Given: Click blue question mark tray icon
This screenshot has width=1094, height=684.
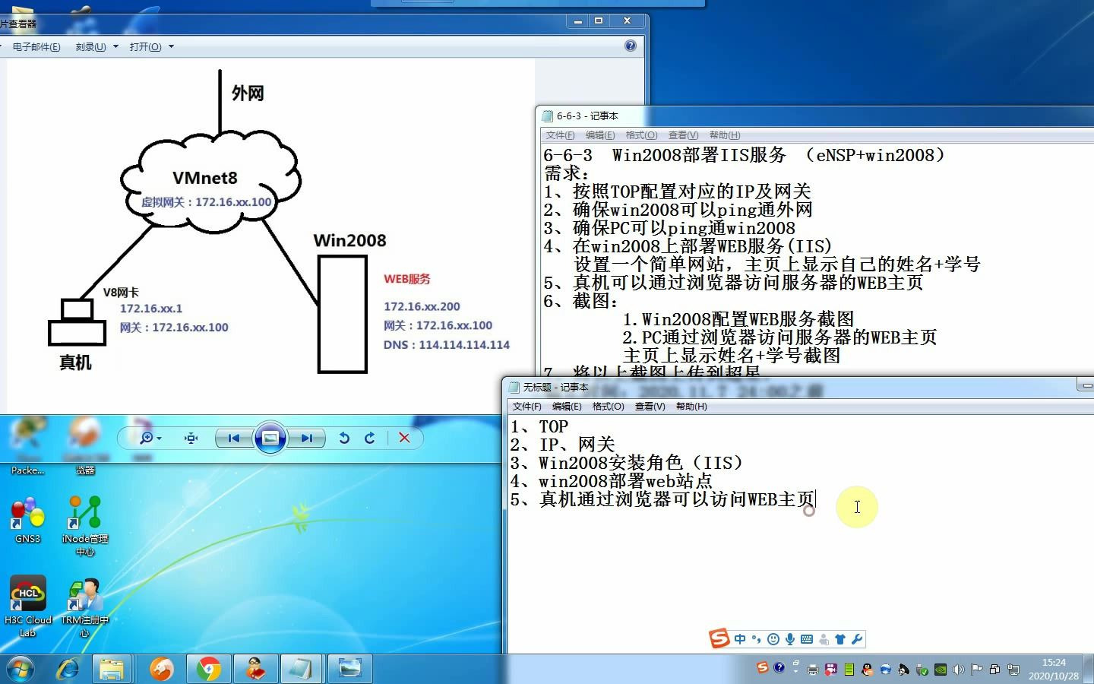Looking at the screenshot, I should pos(779,667).
